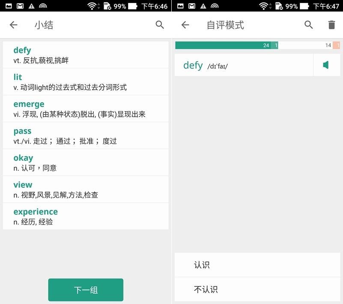Go back from the 小结 summary screen
Viewport: 343px width, 304px height.
14,25
